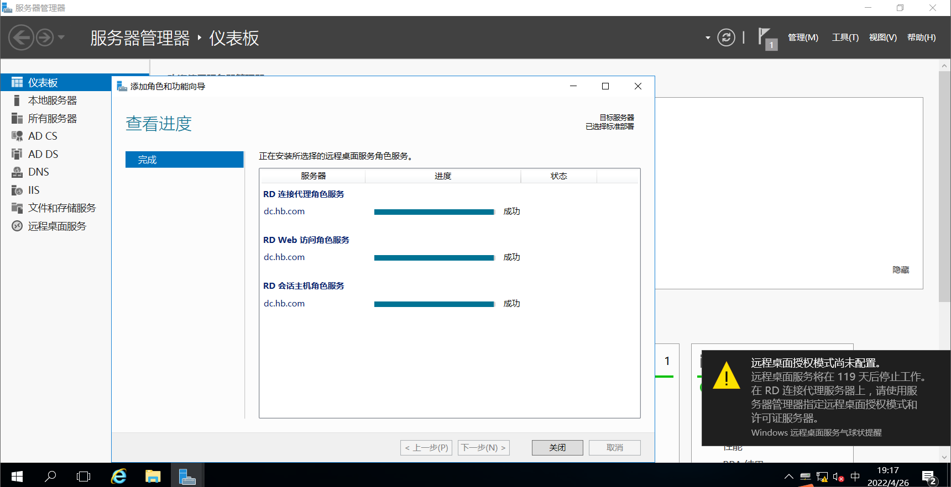
Task: Switch the 中 input method indicator
Action: [855, 476]
